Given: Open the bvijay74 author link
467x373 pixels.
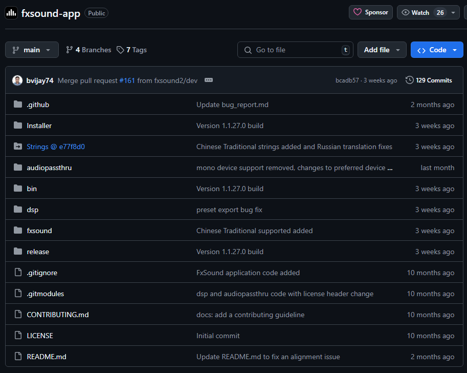Looking at the screenshot, I should (39, 80).
